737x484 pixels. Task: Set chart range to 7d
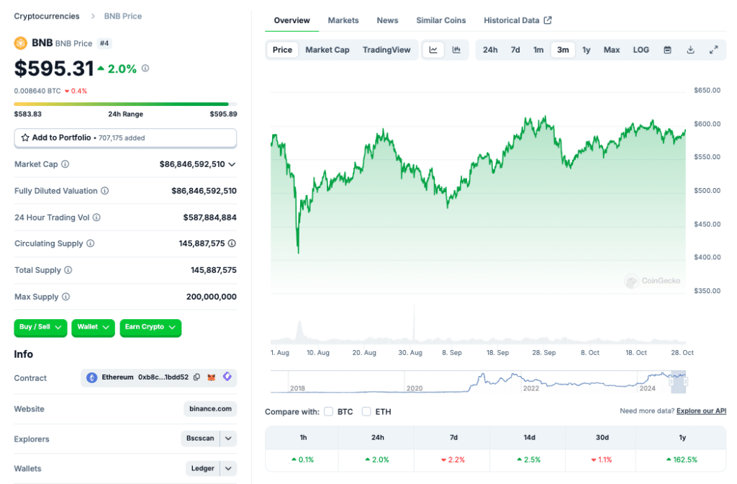point(515,50)
